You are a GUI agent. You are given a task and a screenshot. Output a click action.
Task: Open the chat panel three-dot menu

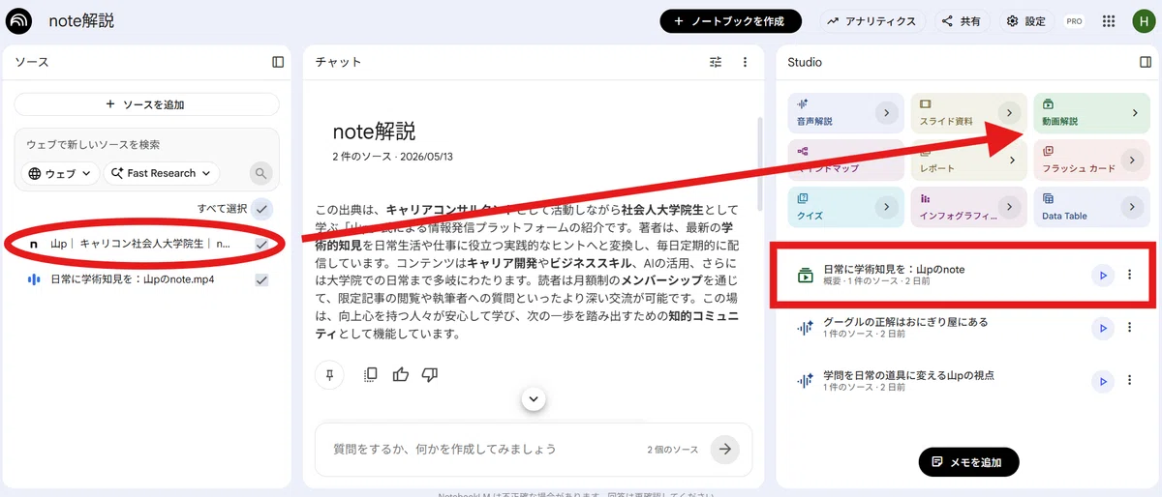click(x=745, y=62)
